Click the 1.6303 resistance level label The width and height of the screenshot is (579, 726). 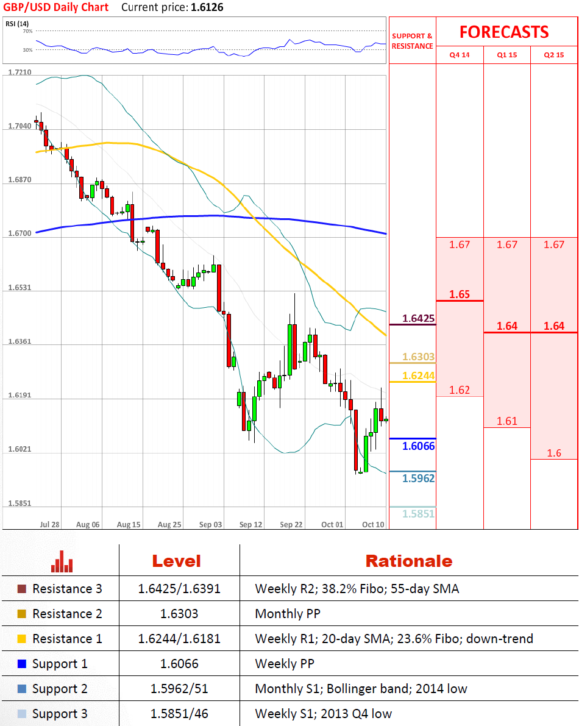[418, 357]
